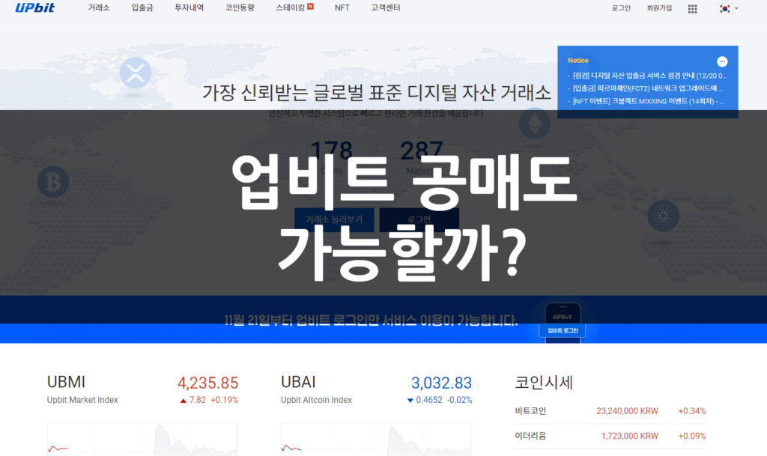
Task: Click the XRP coin icon
Action: point(136,73)
